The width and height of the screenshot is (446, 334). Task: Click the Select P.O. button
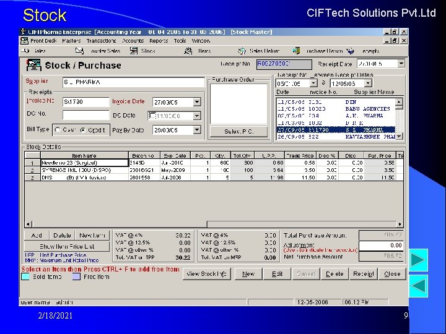point(238,132)
